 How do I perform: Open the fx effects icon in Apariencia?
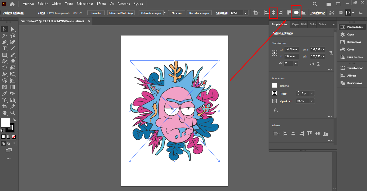(x=276, y=110)
